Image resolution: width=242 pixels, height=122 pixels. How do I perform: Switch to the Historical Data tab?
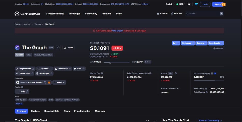point(52,111)
